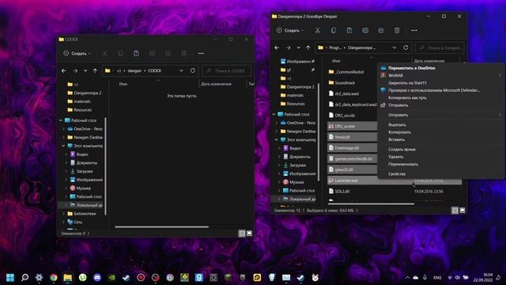Click Dangan breadcrumb in CODEX address bar
Viewport: 506px width, 285px height.
coord(134,70)
